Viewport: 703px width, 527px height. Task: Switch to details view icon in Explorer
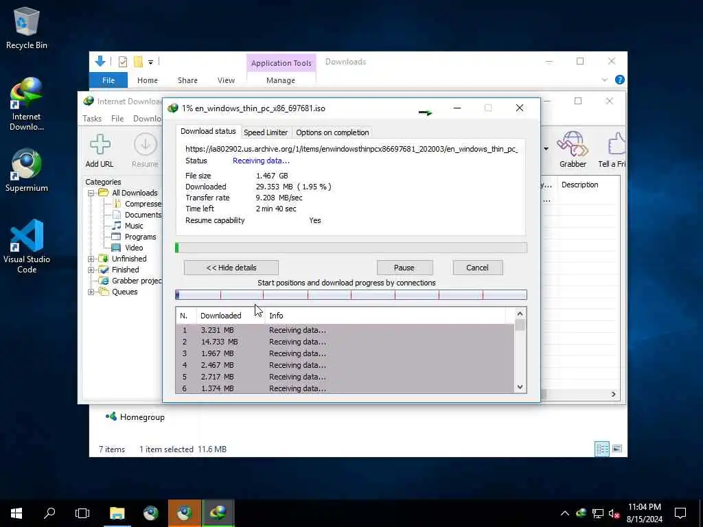(x=601, y=449)
